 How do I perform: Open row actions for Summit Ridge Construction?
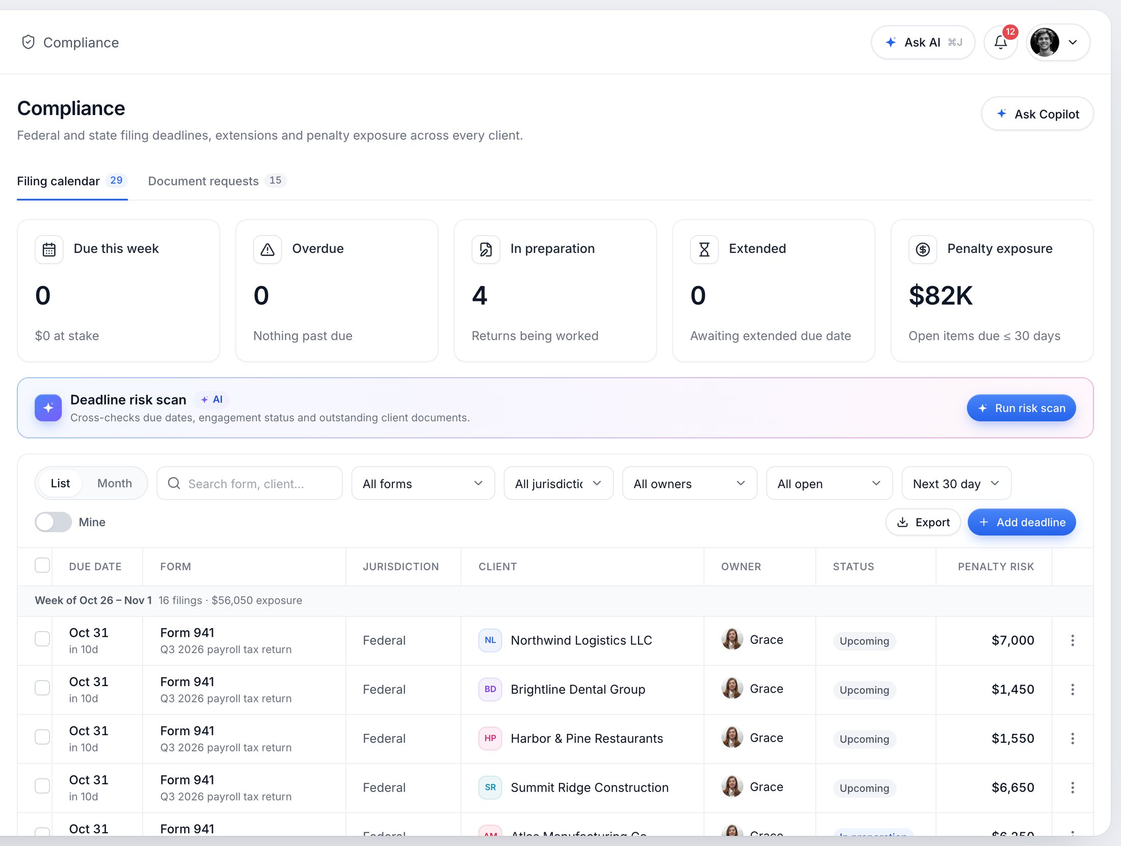click(1073, 787)
